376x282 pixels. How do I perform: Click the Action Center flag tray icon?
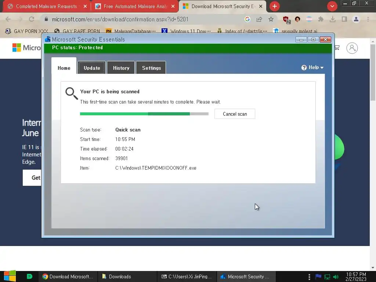point(318,276)
